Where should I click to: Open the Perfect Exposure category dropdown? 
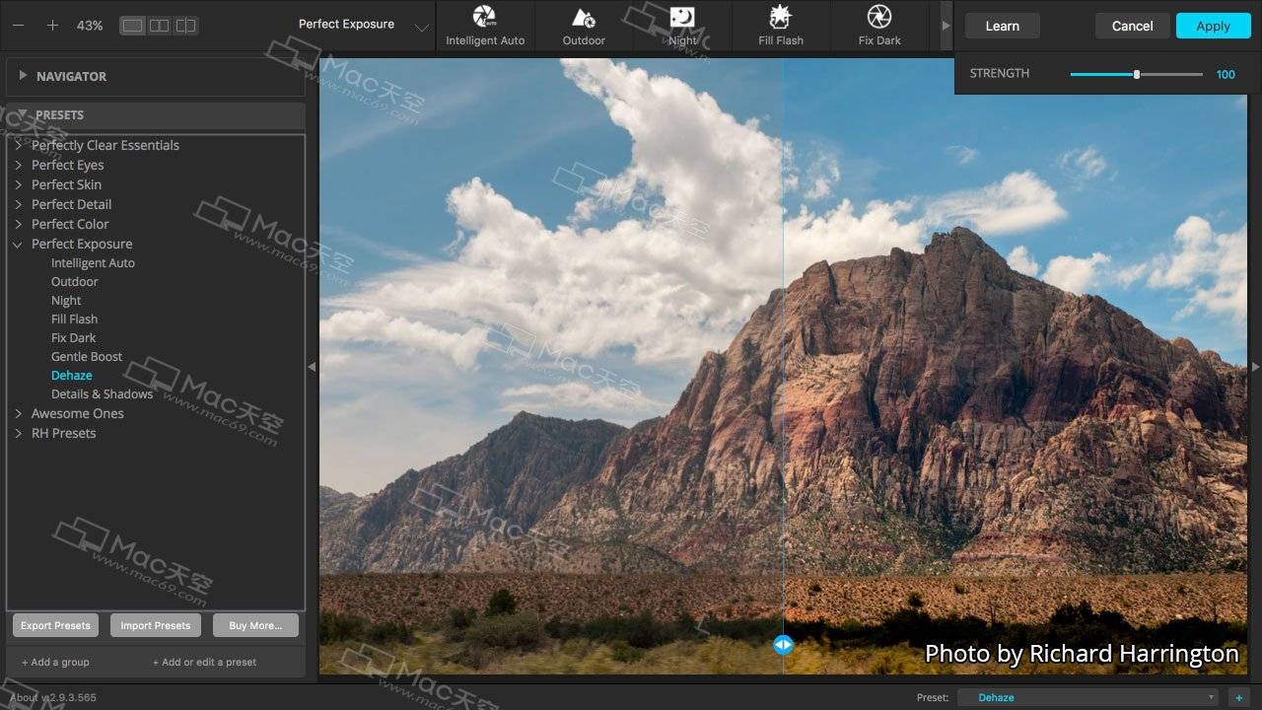point(422,28)
